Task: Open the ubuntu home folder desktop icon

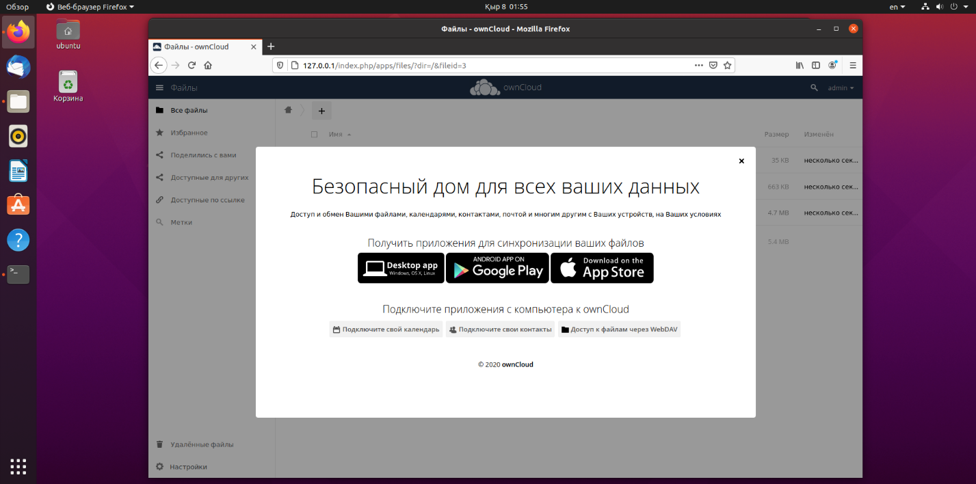Action: 68,35
